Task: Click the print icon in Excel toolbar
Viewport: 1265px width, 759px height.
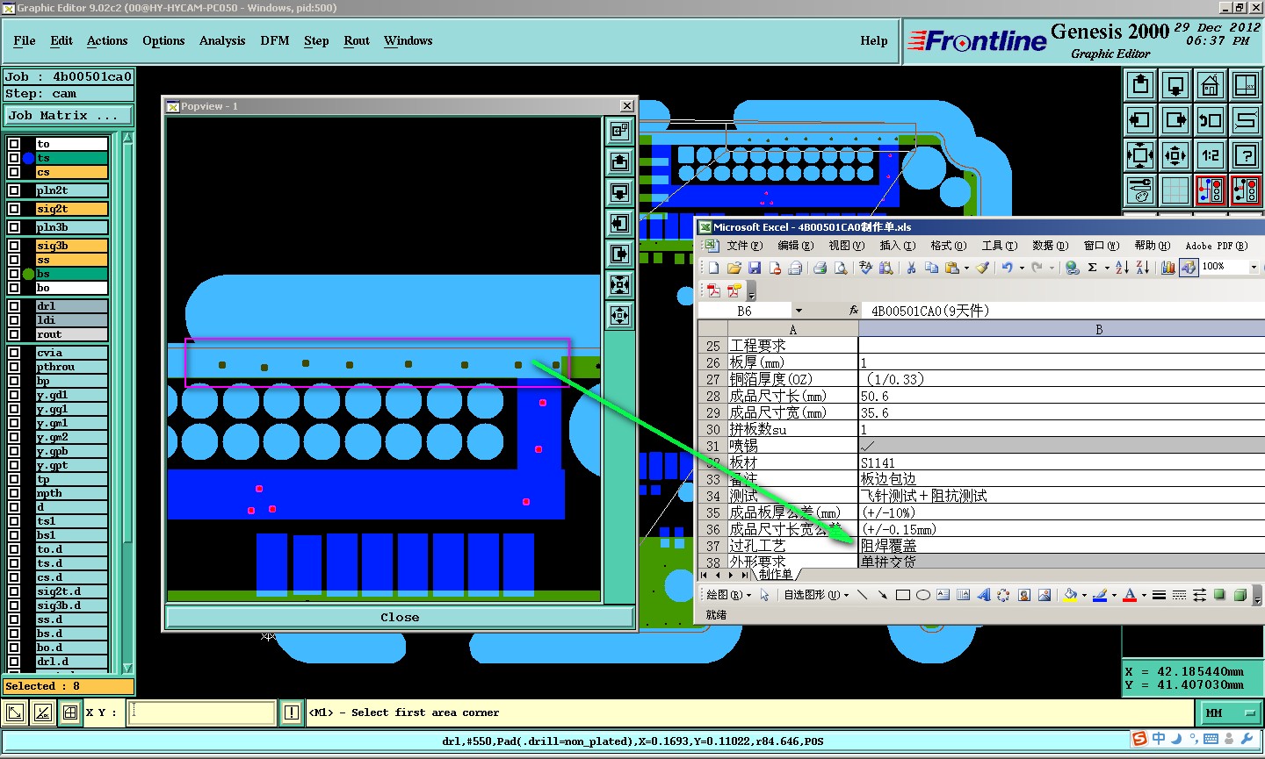Action: (820, 268)
